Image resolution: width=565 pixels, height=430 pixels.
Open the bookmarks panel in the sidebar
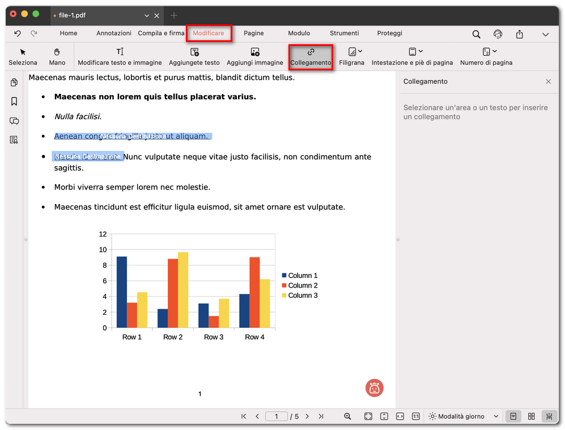pyautogui.click(x=14, y=102)
